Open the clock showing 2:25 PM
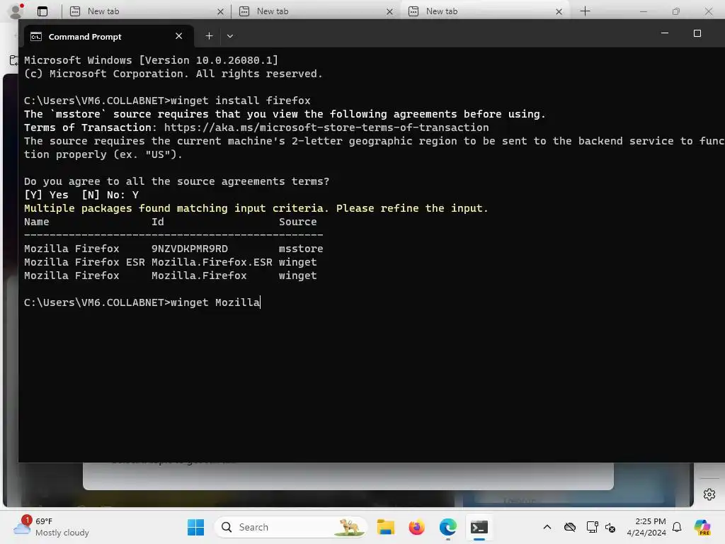Image resolution: width=725 pixels, height=544 pixels. point(646,527)
